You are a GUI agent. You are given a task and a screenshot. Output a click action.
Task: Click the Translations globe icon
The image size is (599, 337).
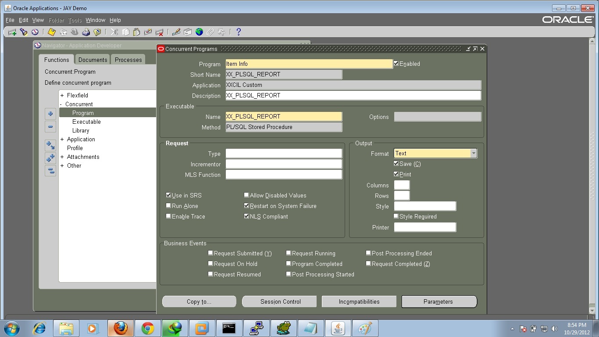199,32
